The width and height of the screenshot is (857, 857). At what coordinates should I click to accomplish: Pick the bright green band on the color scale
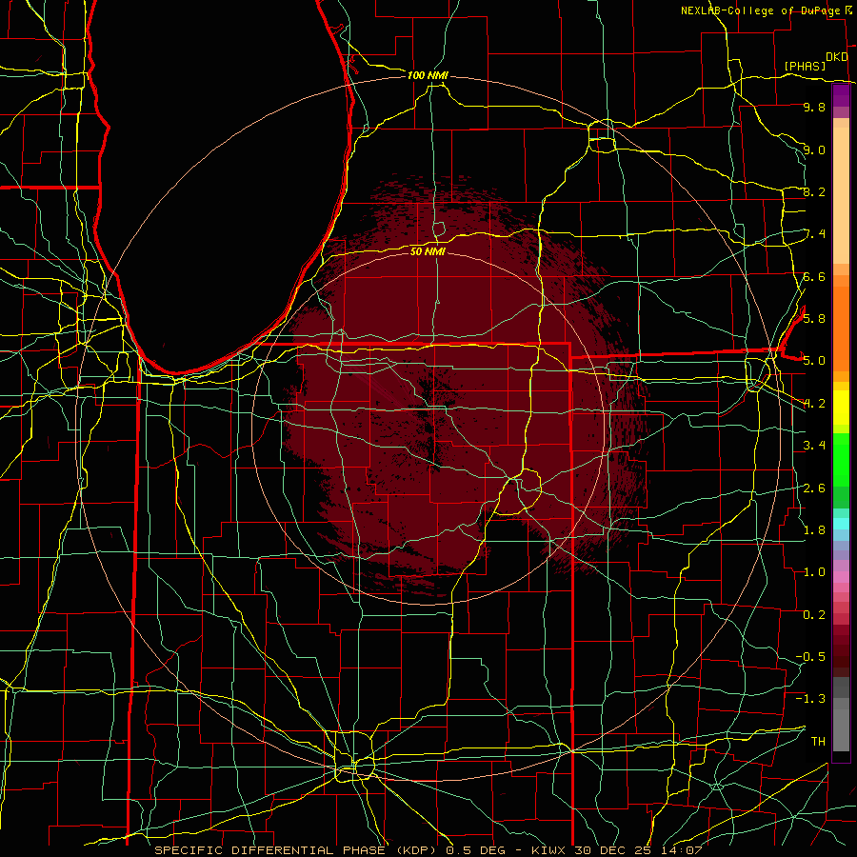[841, 460]
